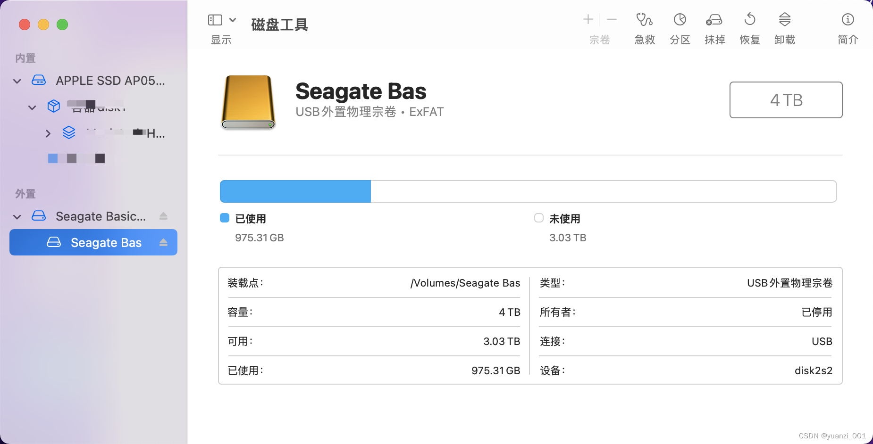This screenshot has width=873, height=444.
Task: Click the used value 975.31 GB in table
Action: point(496,370)
